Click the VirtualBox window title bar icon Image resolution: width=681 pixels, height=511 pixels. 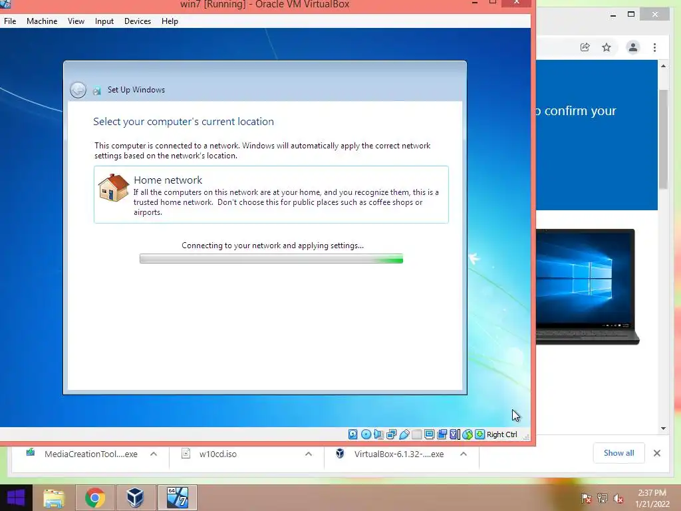click(5, 4)
